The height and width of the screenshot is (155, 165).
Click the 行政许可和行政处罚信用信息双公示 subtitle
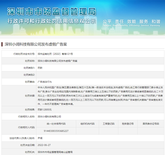tap(51, 21)
